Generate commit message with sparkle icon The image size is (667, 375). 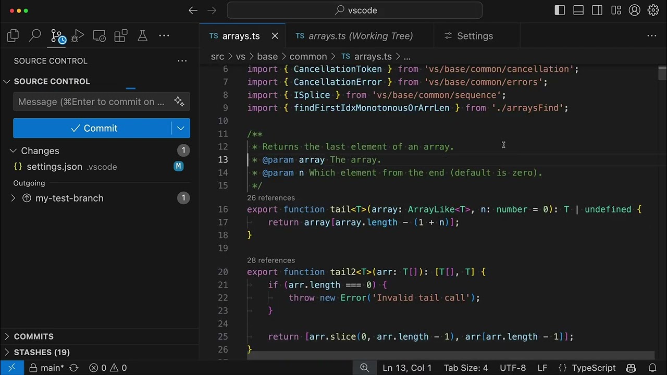[179, 102]
